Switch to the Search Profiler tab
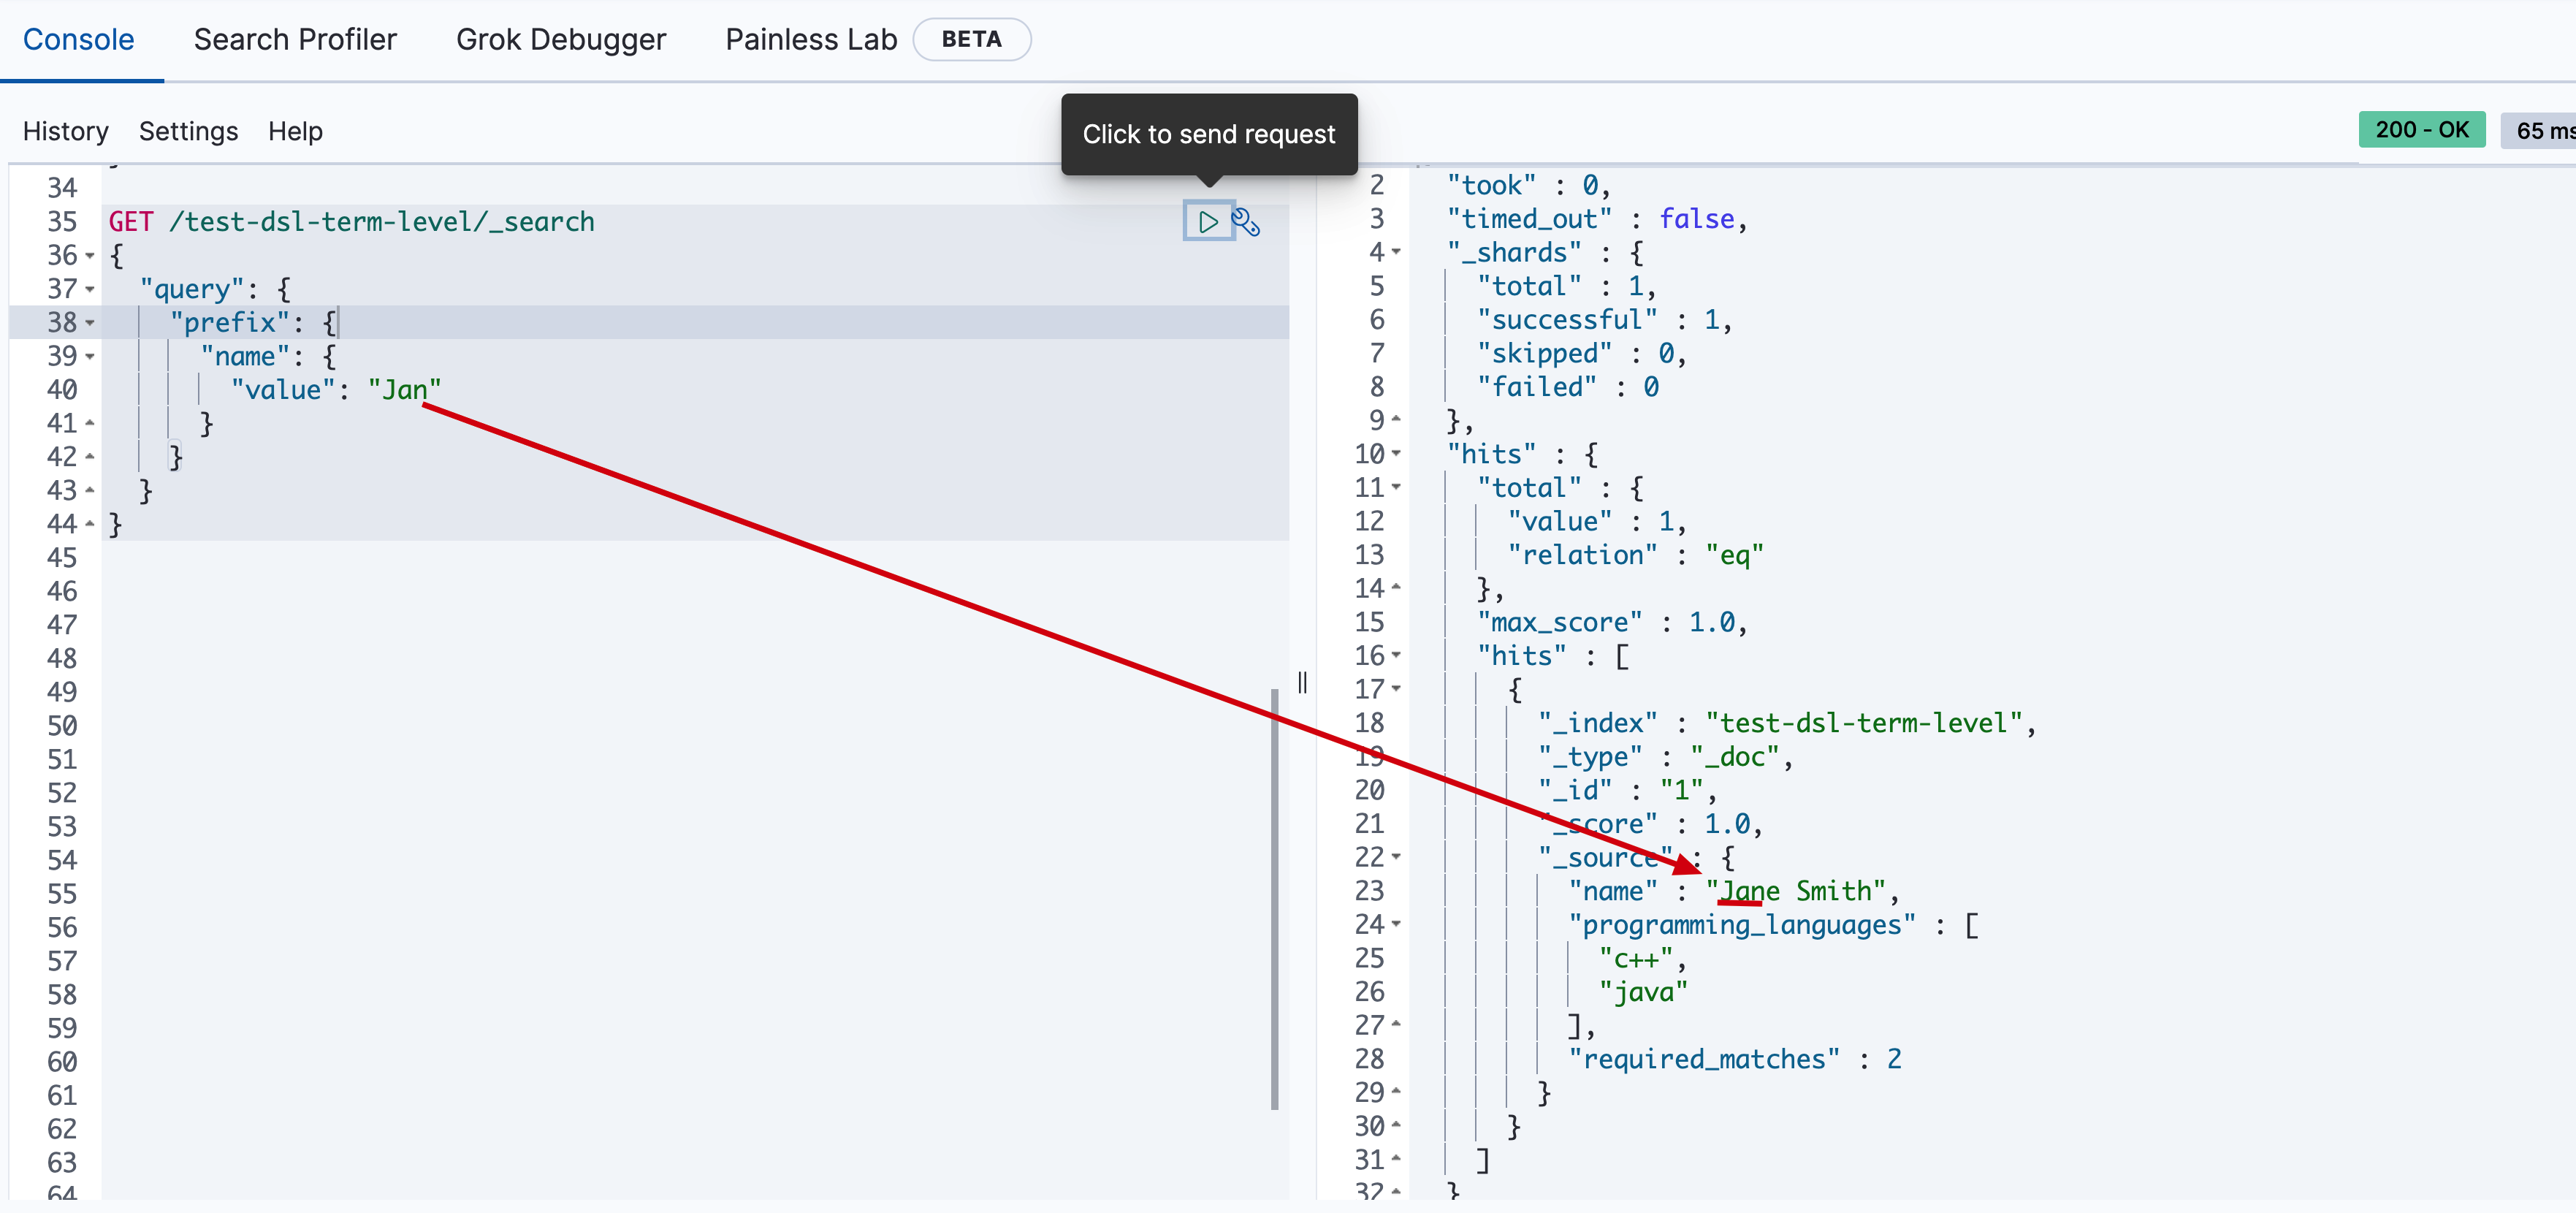Viewport: 2576px width, 1213px height. pyautogui.click(x=295, y=39)
